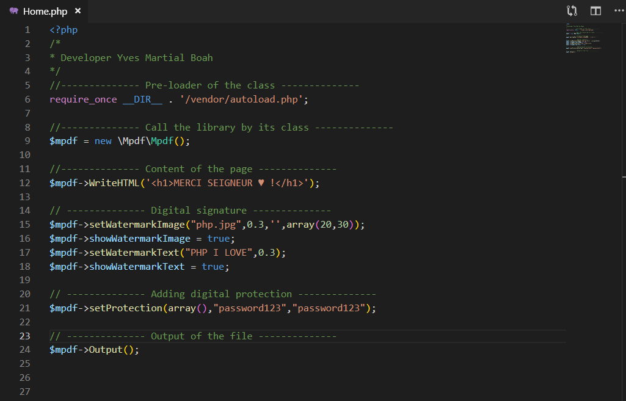Open the More Actions ellipsis menu

click(619, 11)
